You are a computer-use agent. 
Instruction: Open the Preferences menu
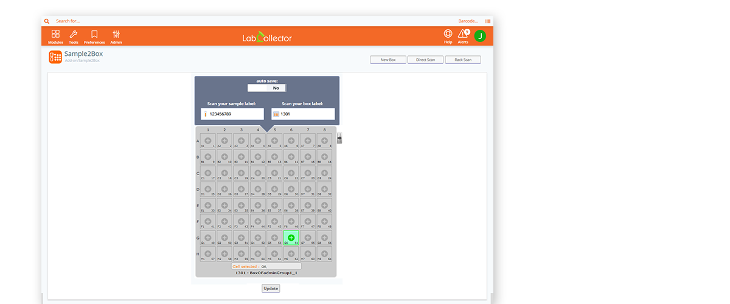pos(94,36)
